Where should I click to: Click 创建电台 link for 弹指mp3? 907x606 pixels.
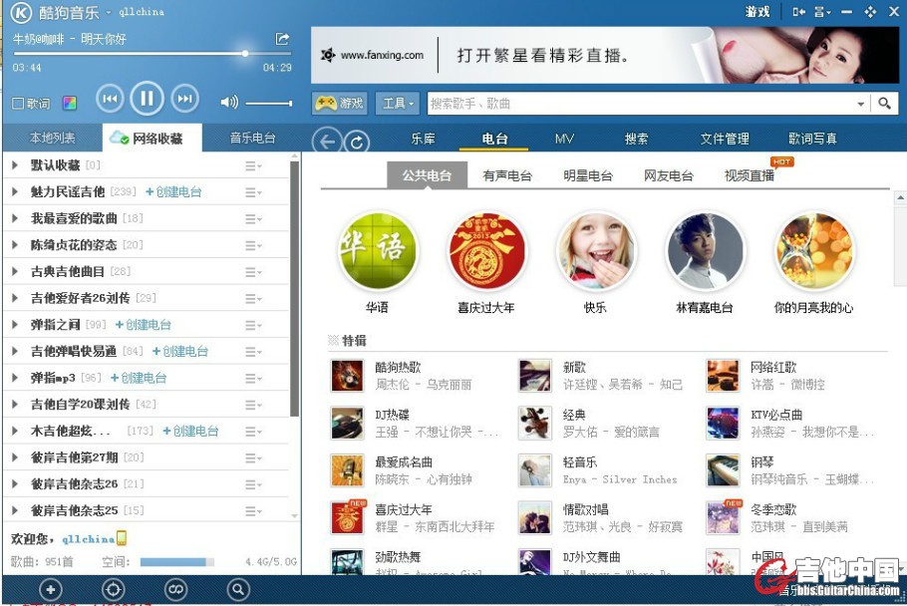pyautogui.click(x=139, y=378)
